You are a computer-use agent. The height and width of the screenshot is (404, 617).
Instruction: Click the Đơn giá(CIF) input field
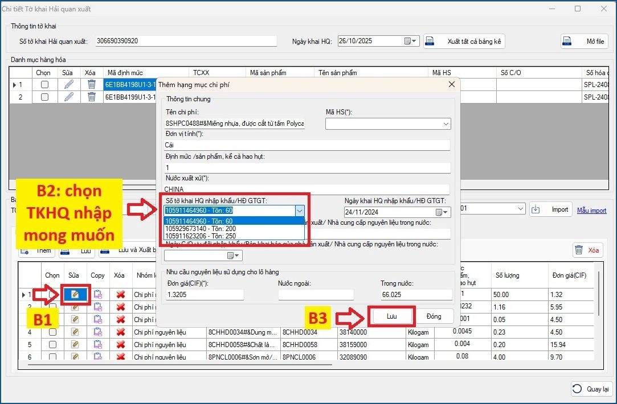click(x=205, y=295)
